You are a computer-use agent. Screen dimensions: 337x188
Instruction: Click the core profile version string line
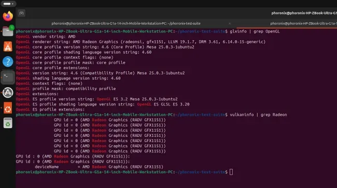(105, 47)
